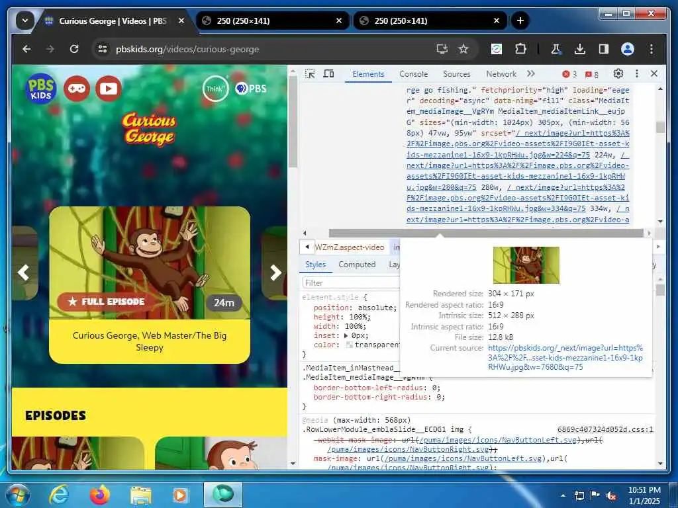Open the Computed pane tab
The height and width of the screenshot is (508, 678).
pyautogui.click(x=357, y=265)
